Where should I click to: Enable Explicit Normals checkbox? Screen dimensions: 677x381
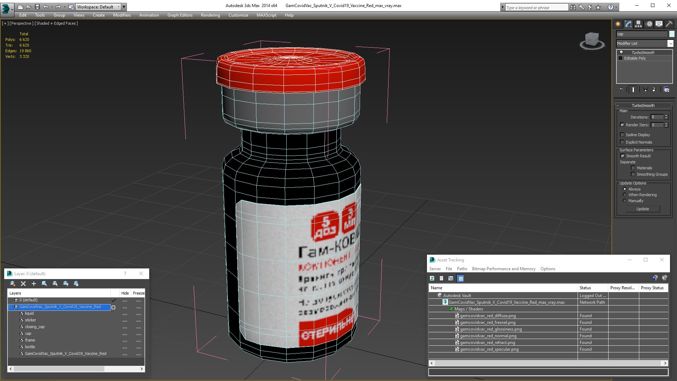[x=622, y=142]
